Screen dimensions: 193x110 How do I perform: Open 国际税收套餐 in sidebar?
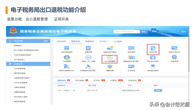[x=19, y=73]
